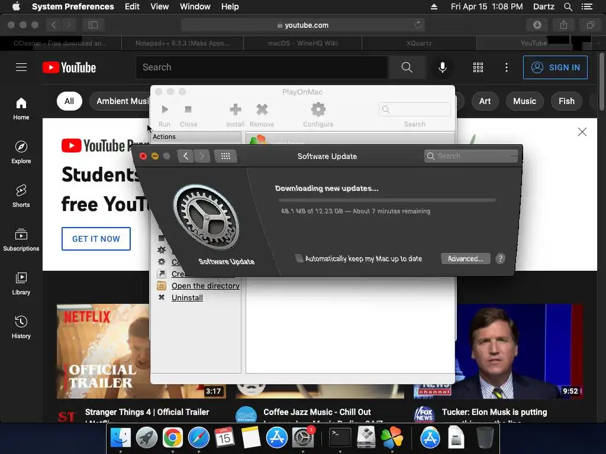Screen dimensions: 606x454
Task: Open Subscriptions in YouTube sidebar
Action: (x=21, y=240)
